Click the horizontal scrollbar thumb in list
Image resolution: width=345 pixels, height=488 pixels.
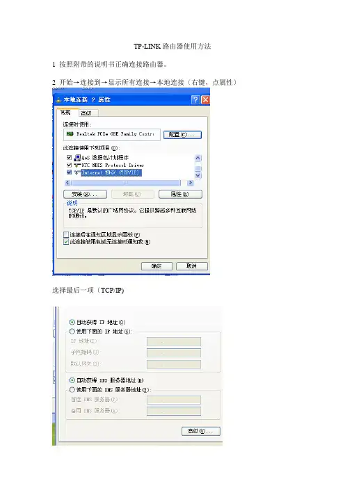[126, 183]
